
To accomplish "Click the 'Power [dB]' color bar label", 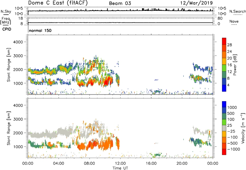I will tap(235, 65).
